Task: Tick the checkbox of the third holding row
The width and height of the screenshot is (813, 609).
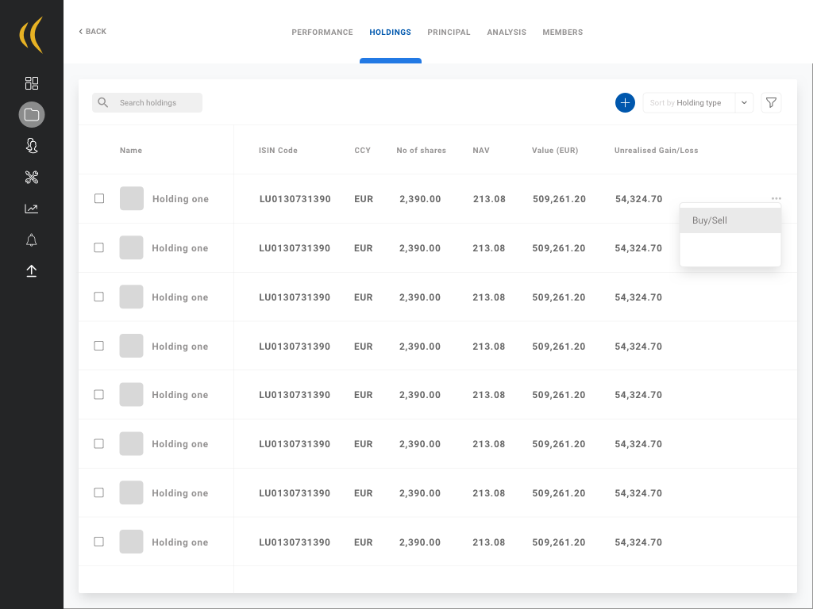Action: point(98,297)
